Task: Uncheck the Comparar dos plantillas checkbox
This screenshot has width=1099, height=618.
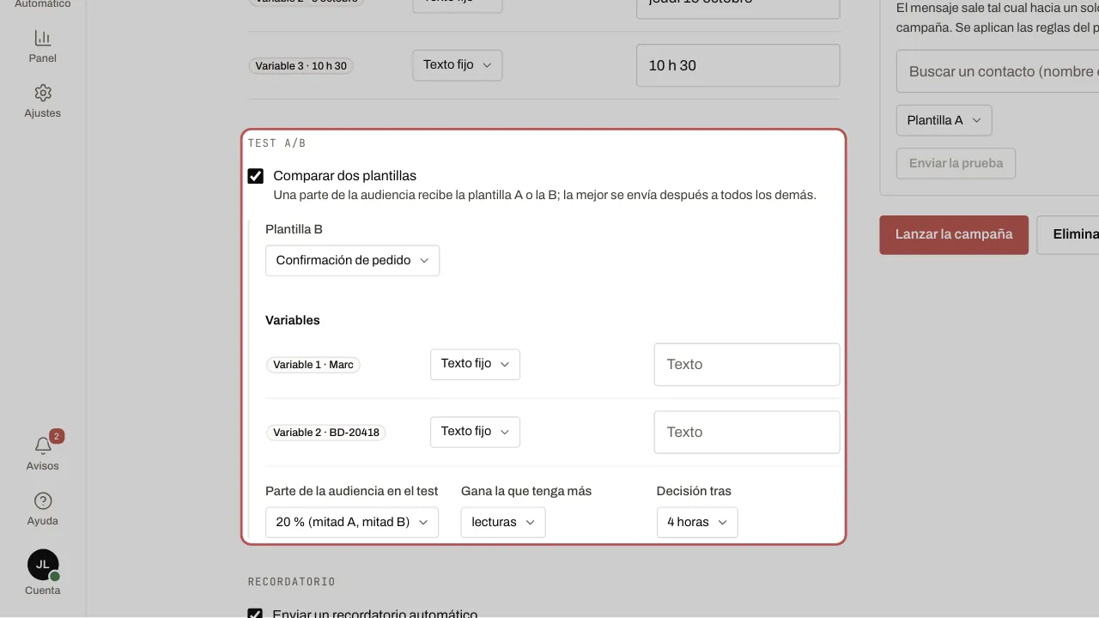Action: pos(255,176)
